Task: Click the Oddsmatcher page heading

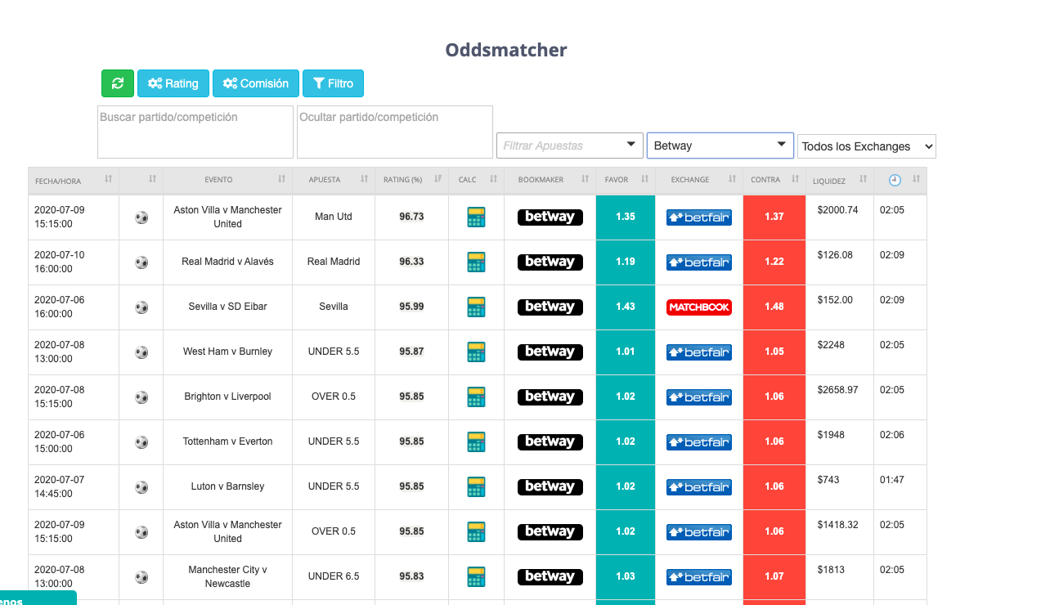Action: [506, 50]
